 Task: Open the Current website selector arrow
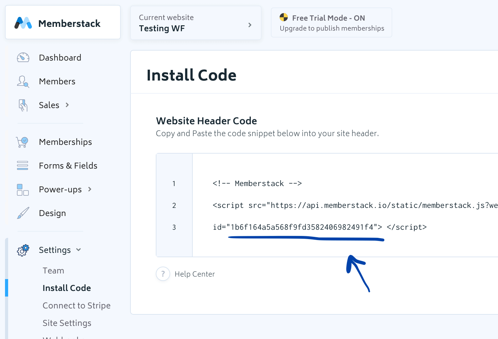[250, 25]
